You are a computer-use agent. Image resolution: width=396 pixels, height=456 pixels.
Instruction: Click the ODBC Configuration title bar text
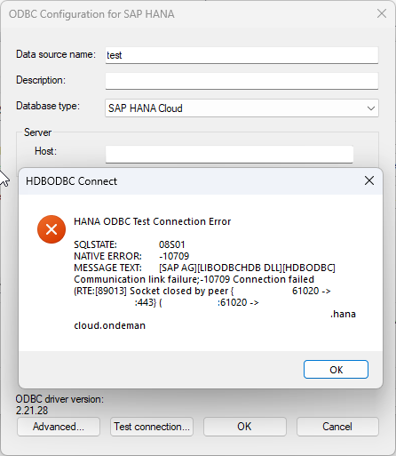[91, 14]
